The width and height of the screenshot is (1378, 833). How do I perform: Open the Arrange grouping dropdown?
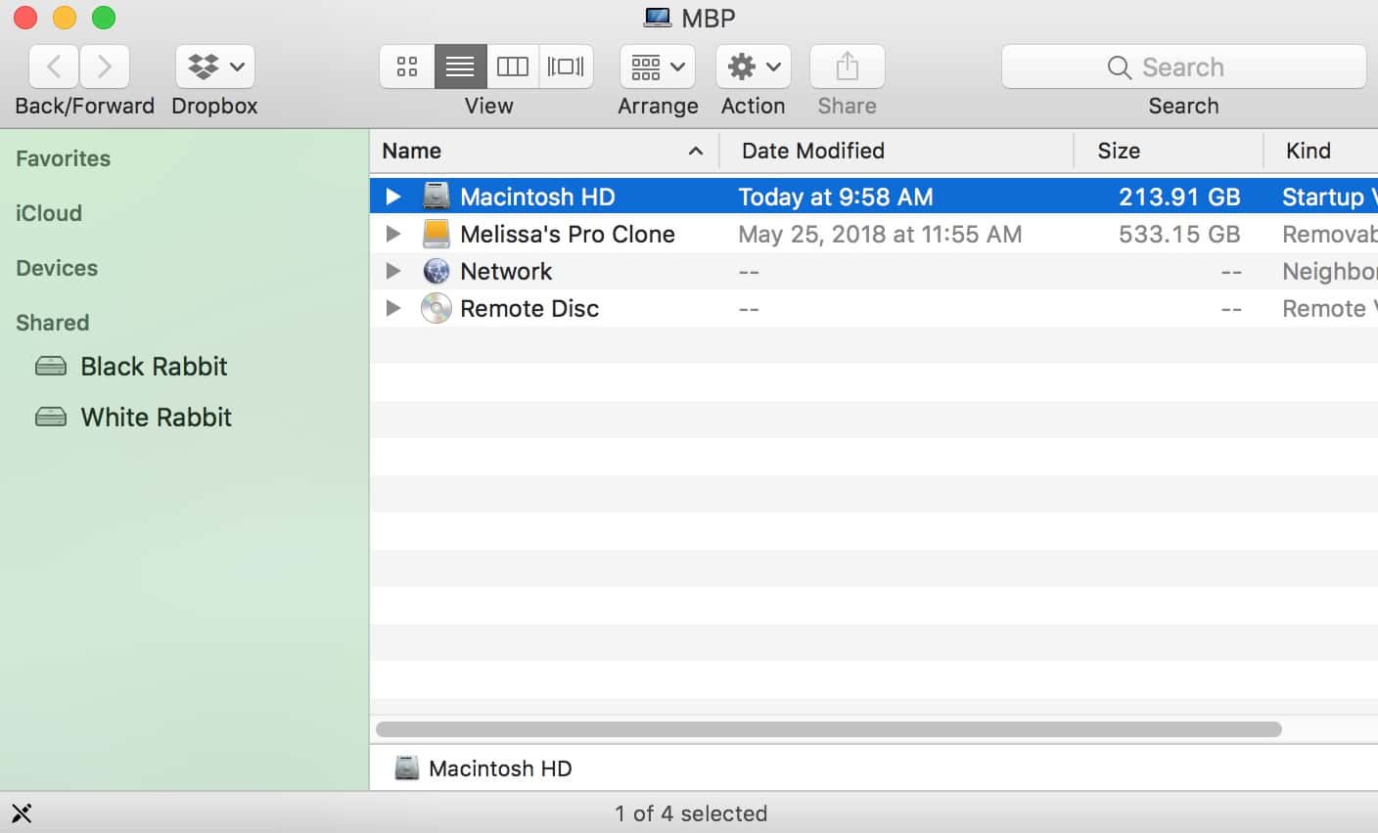pyautogui.click(x=658, y=66)
